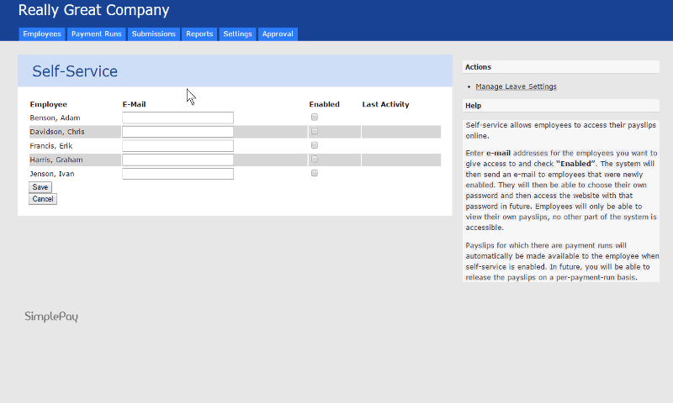This screenshot has width=673, height=403.
Task: Click e-mail field for Benson, Adam
Action: 178,118
